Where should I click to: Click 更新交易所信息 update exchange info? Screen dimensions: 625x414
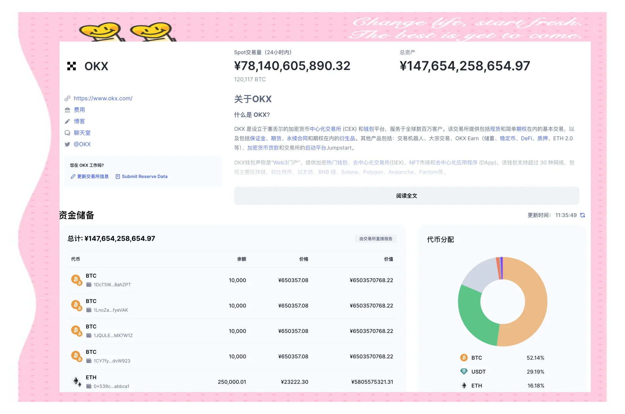pos(93,177)
